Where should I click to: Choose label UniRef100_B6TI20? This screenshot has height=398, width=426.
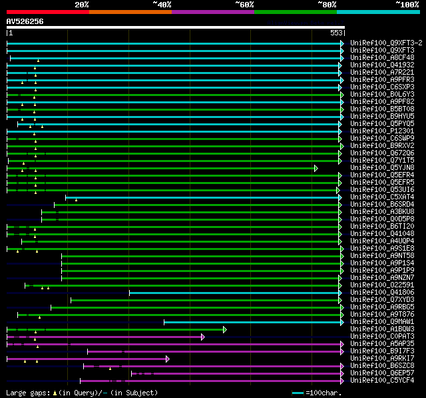(382, 227)
